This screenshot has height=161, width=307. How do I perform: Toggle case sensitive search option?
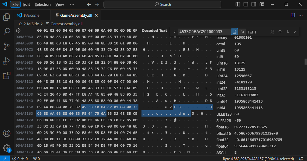(x=242, y=32)
